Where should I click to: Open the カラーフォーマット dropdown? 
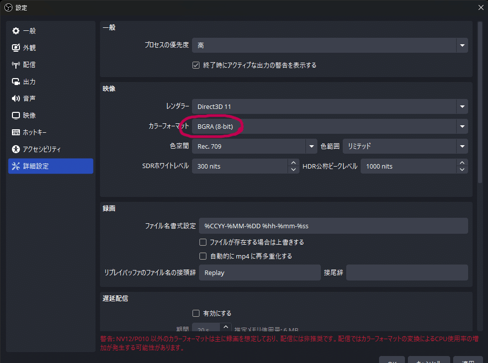point(462,126)
